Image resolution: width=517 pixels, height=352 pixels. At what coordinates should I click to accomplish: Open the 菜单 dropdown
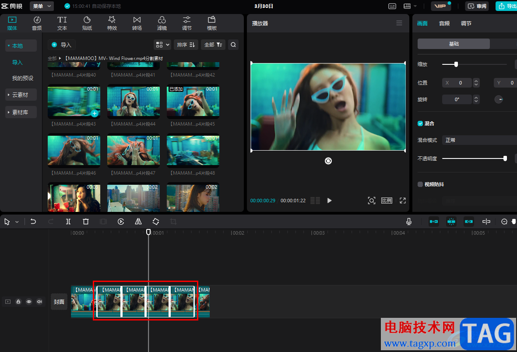click(x=42, y=6)
